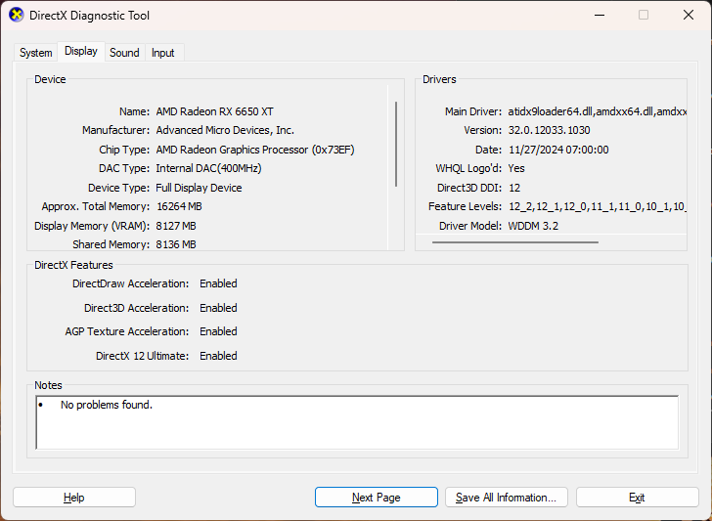Screen dimensions: 712x521
Task: Click the DirectX Diagnostic Tool title icon
Action: pos(17,15)
